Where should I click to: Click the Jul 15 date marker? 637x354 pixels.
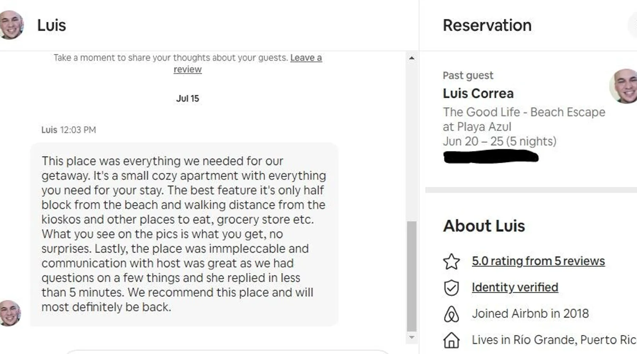pyautogui.click(x=188, y=98)
